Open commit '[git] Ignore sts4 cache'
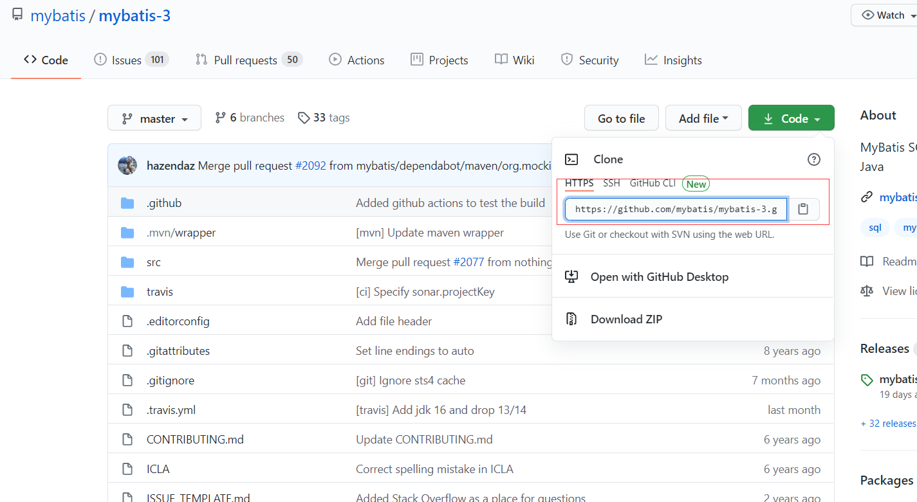The width and height of the screenshot is (917, 502). pyautogui.click(x=411, y=381)
